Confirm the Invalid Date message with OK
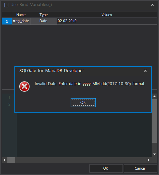 click(x=83, y=103)
